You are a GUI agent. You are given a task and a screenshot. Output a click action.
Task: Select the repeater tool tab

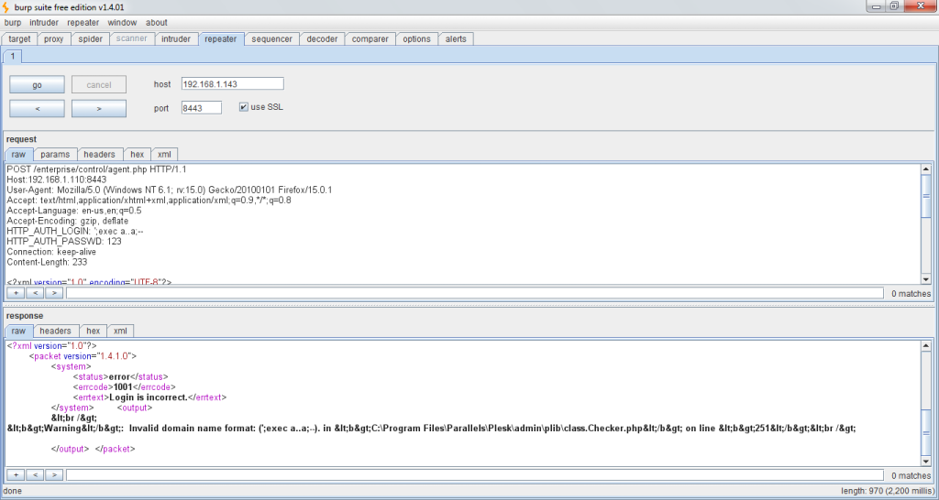(221, 38)
